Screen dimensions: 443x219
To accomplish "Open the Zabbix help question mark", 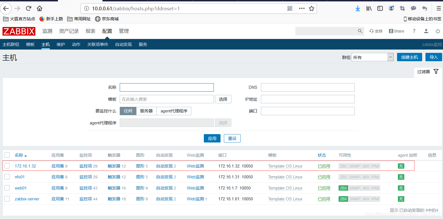I will point(414,31).
